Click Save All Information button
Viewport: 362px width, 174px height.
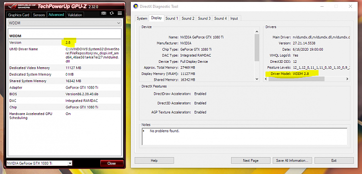tap(292, 160)
